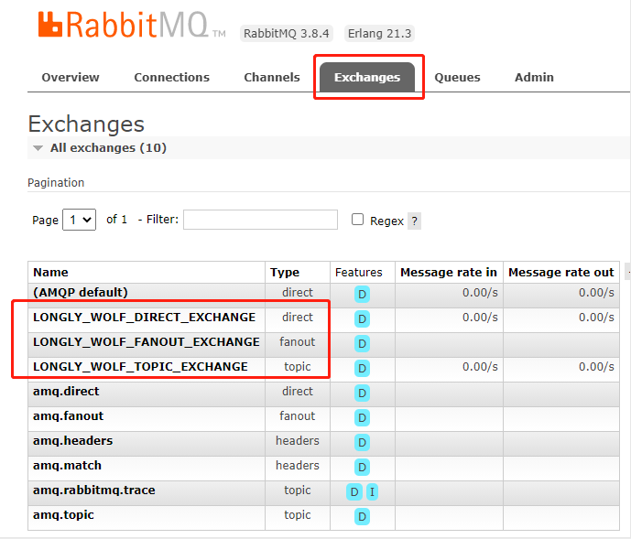This screenshot has height=539, width=631.
Task: Open the amq.topic exchange
Action: point(63,515)
